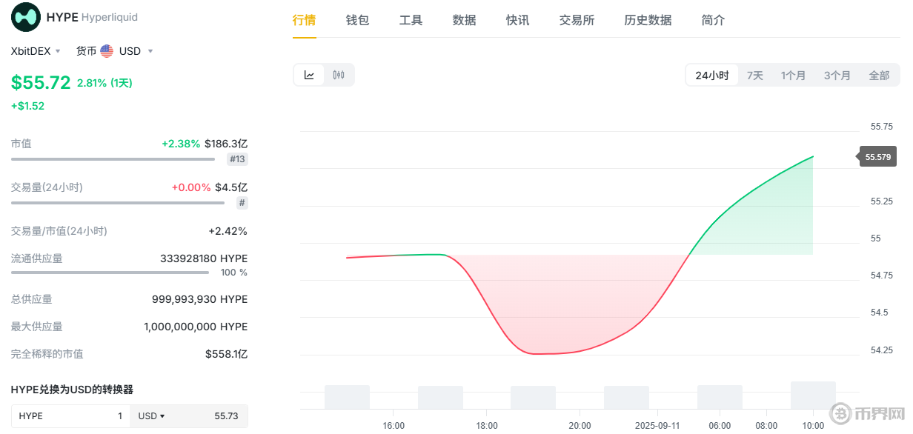Image resolution: width=913 pixels, height=434 pixels.
Task: Select the 24小时 time range
Action: click(x=711, y=76)
